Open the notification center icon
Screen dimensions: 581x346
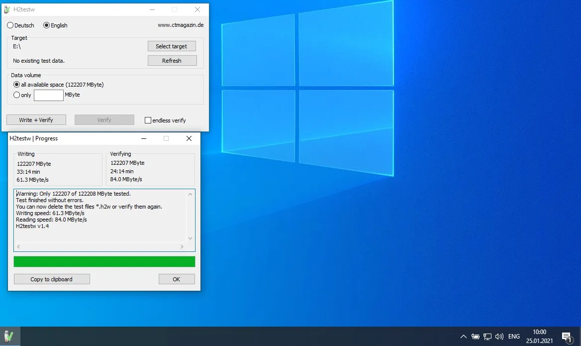point(567,337)
